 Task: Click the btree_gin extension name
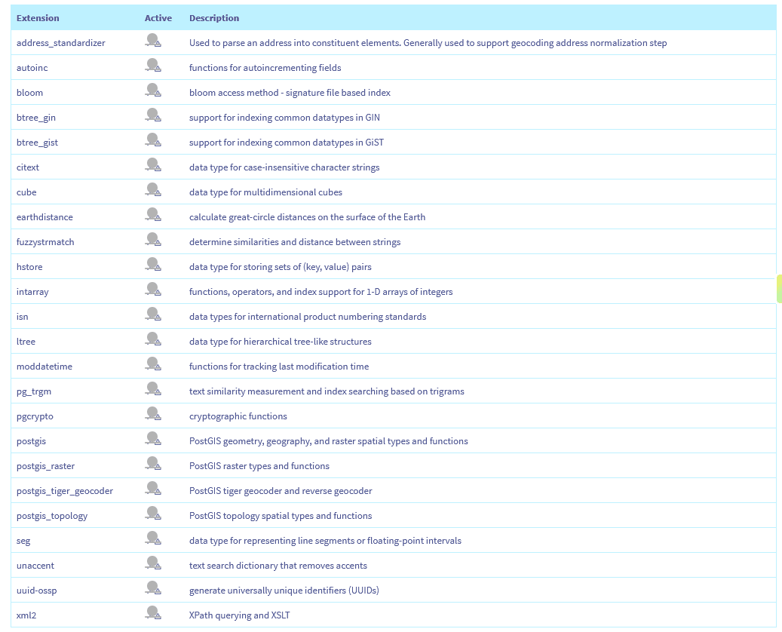36,118
